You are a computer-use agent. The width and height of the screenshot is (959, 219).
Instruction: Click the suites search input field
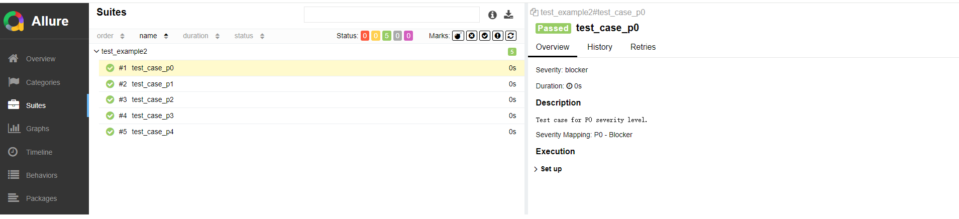[391, 15]
